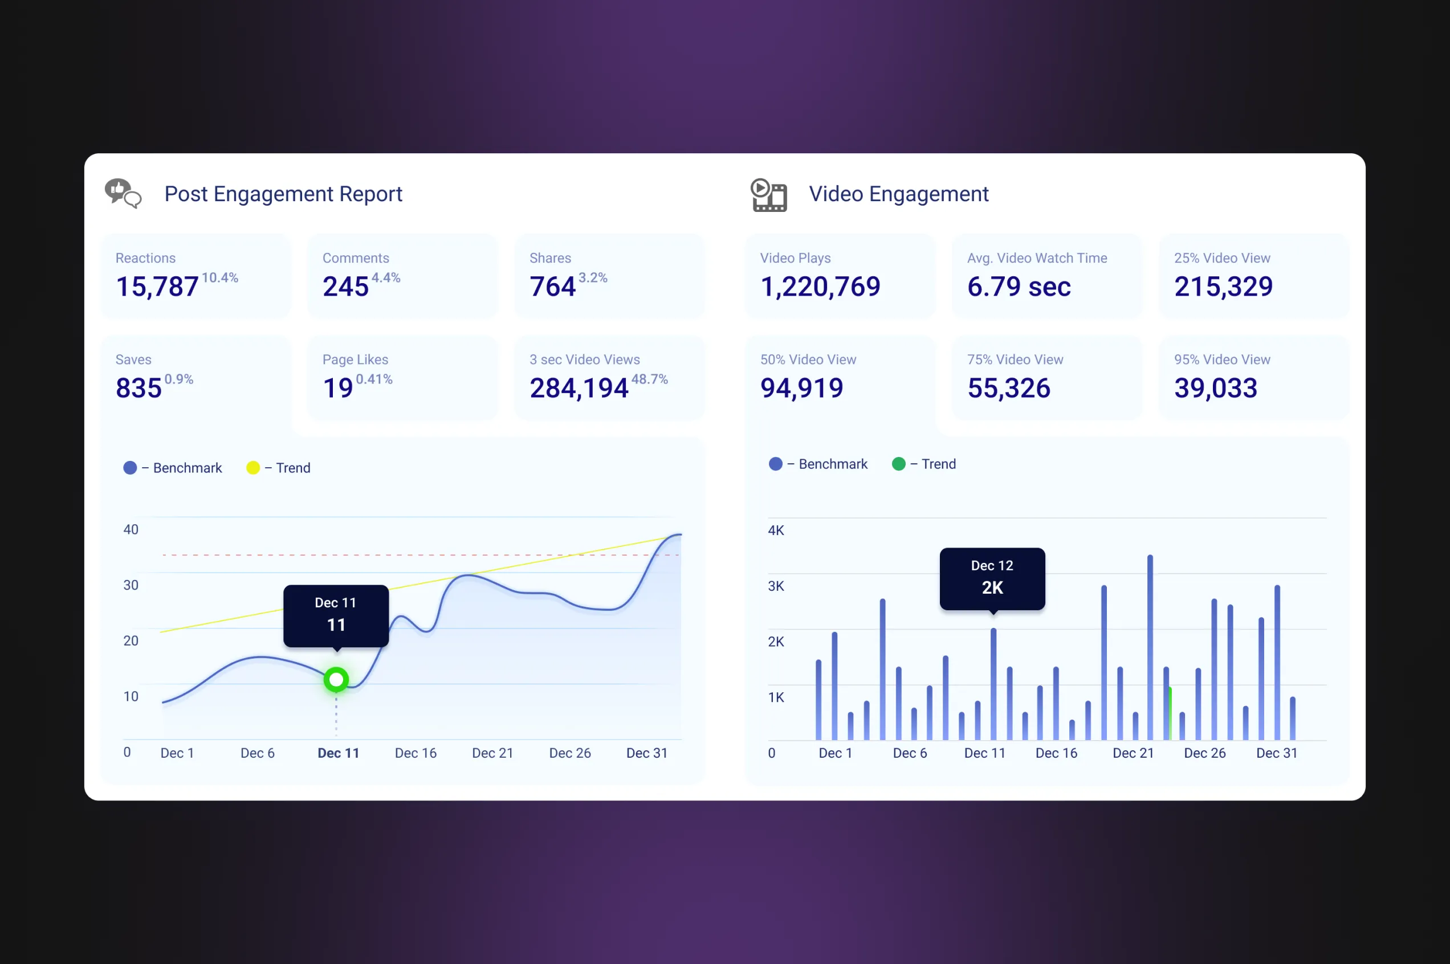Image resolution: width=1450 pixels, height=964 pixels.
Task: Click the blue Benchmark dot in line chart legend
Action: (130, 468)
